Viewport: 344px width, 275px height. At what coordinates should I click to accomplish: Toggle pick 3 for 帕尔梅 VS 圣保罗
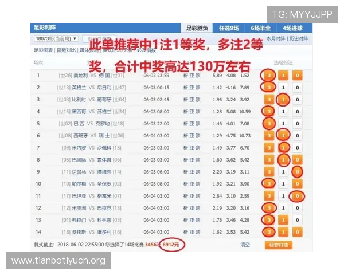[269, 184]
